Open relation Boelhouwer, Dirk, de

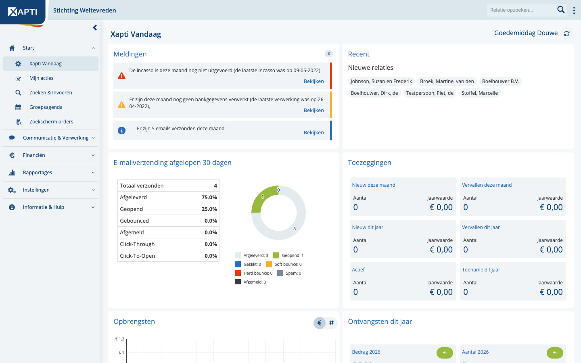click(374, 93)
